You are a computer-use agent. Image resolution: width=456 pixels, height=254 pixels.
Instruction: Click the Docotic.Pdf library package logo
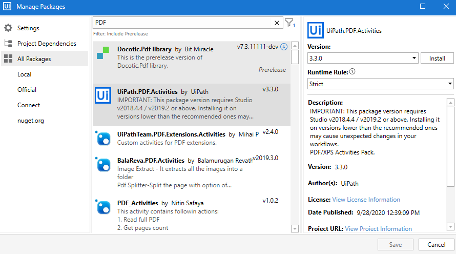coord(103,52)
